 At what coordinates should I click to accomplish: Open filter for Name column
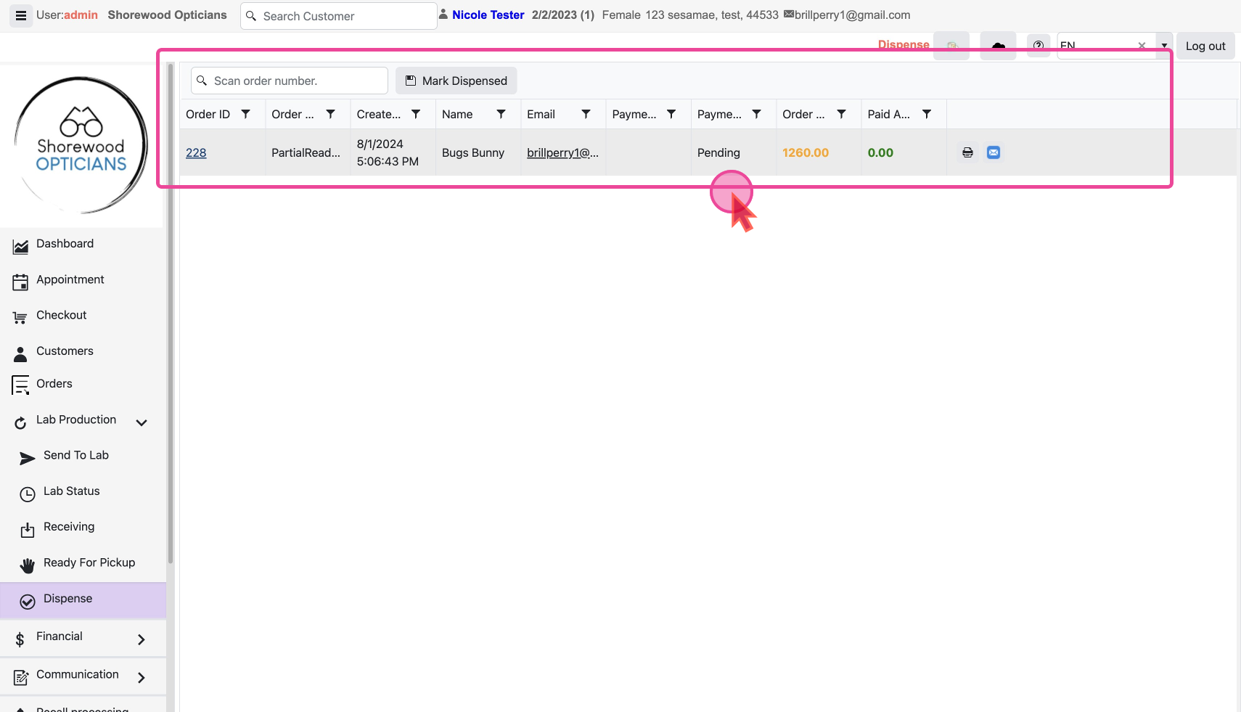501,114
